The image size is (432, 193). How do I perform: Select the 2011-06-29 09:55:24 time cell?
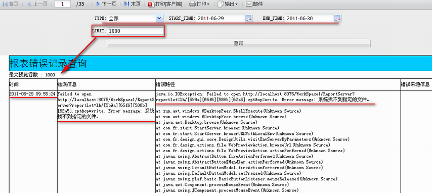[x=32, y=94]
